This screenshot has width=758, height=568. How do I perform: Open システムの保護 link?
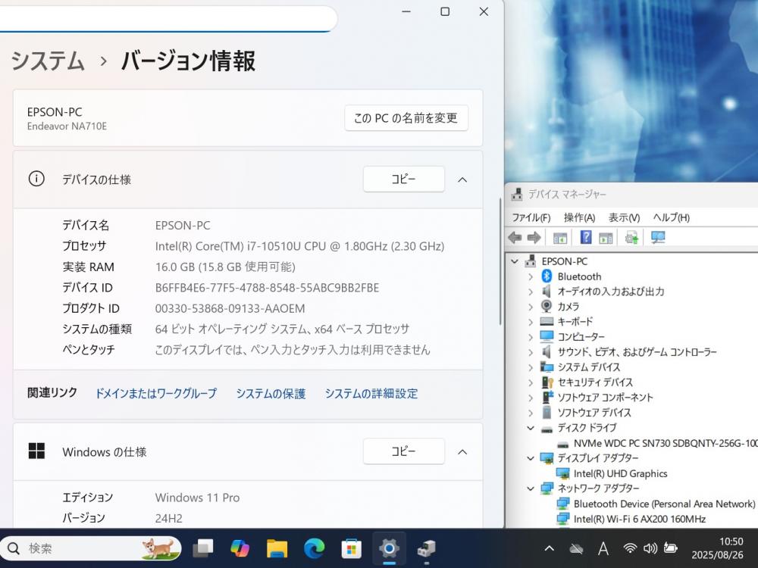click(271, 394)
